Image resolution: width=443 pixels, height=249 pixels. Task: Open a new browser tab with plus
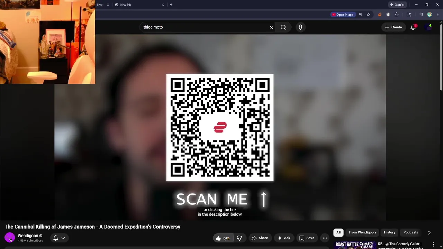[x=171, y=5]
